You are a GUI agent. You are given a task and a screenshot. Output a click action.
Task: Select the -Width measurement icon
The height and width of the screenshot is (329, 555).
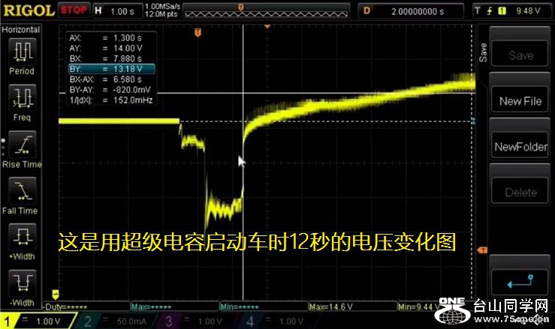click(x=22, y=285)
